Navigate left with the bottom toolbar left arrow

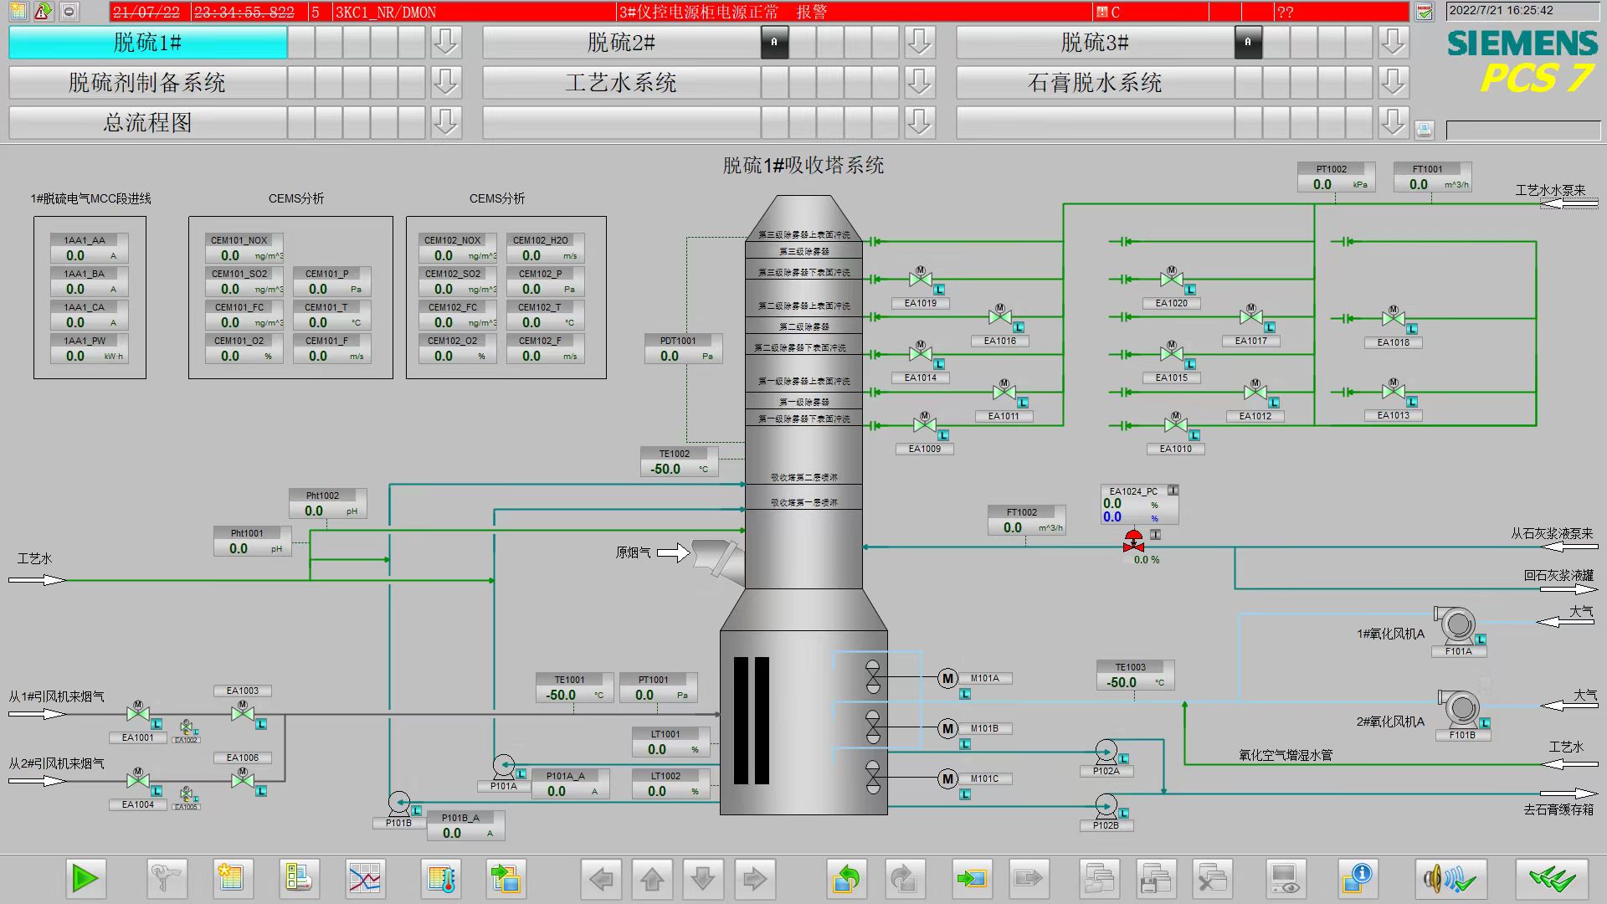(600, 878)
